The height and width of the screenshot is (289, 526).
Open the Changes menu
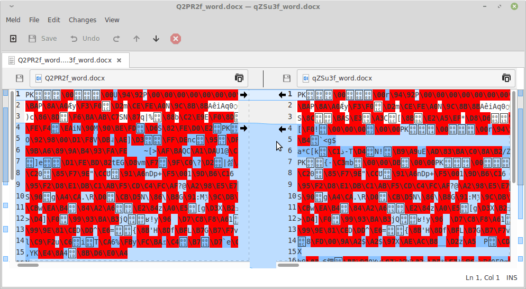[83, 20]
